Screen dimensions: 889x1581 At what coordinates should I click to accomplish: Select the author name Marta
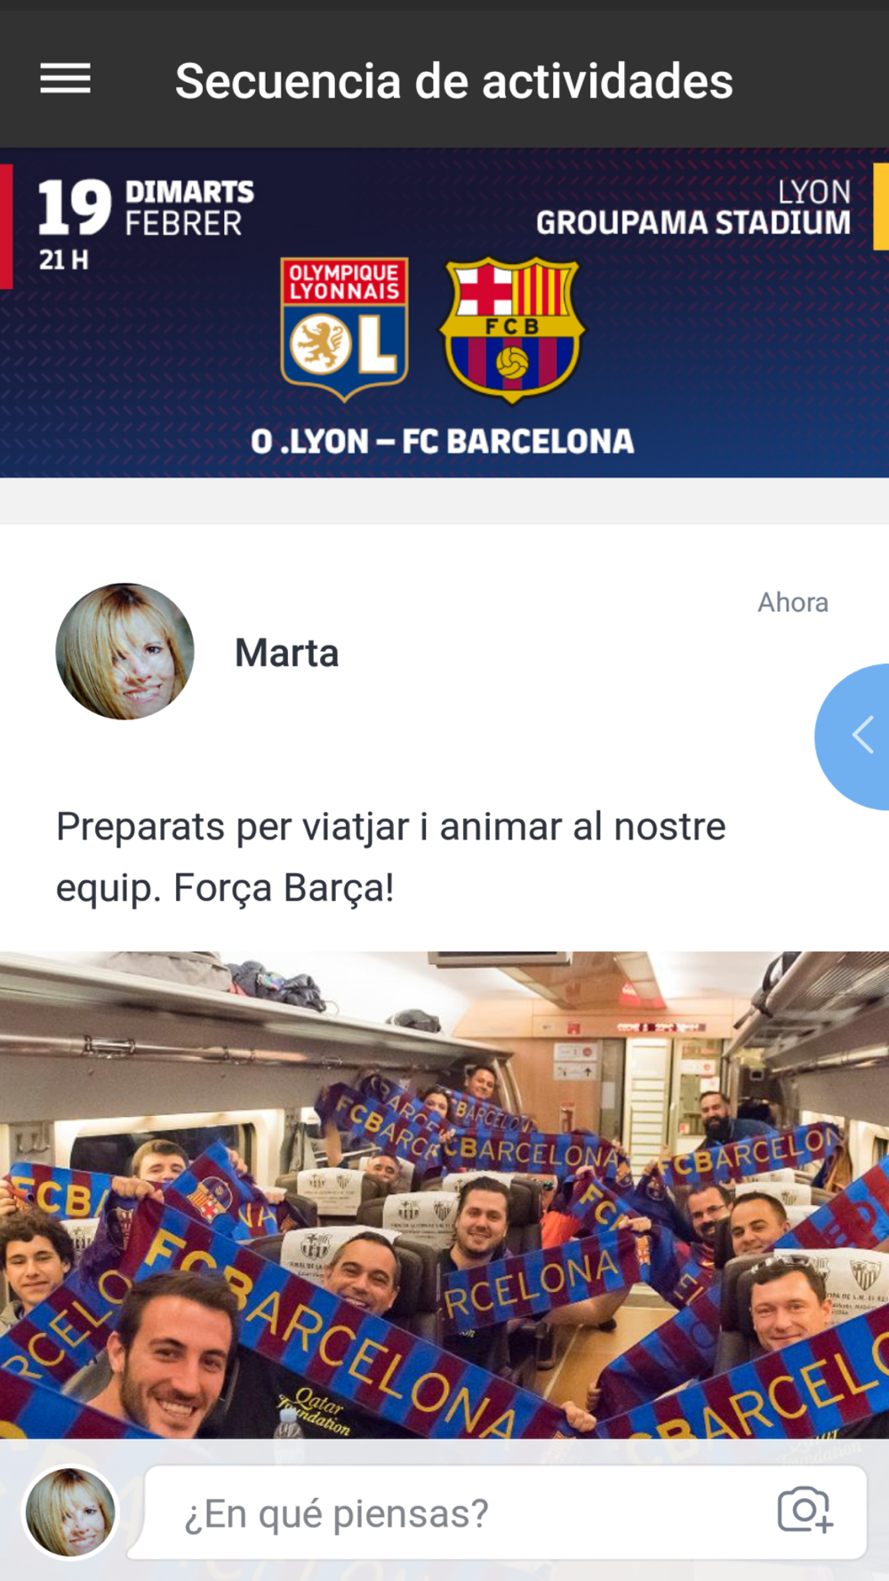[286, 653]
